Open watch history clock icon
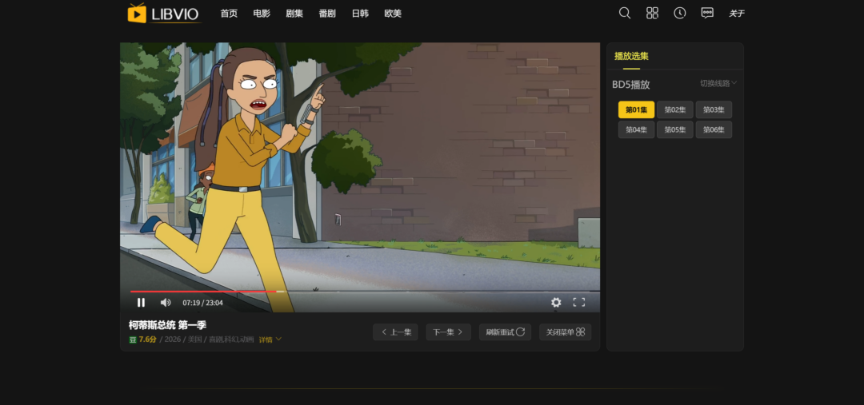The width and height of the screenshot is (864, 405). [x=679, y=13]
